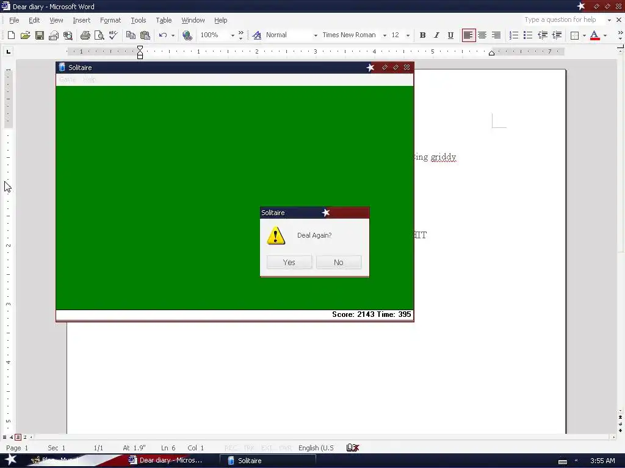Copy selection with the Copy icon
The width and height of the screenshot is (625, 468).
(x=131, y=35)
